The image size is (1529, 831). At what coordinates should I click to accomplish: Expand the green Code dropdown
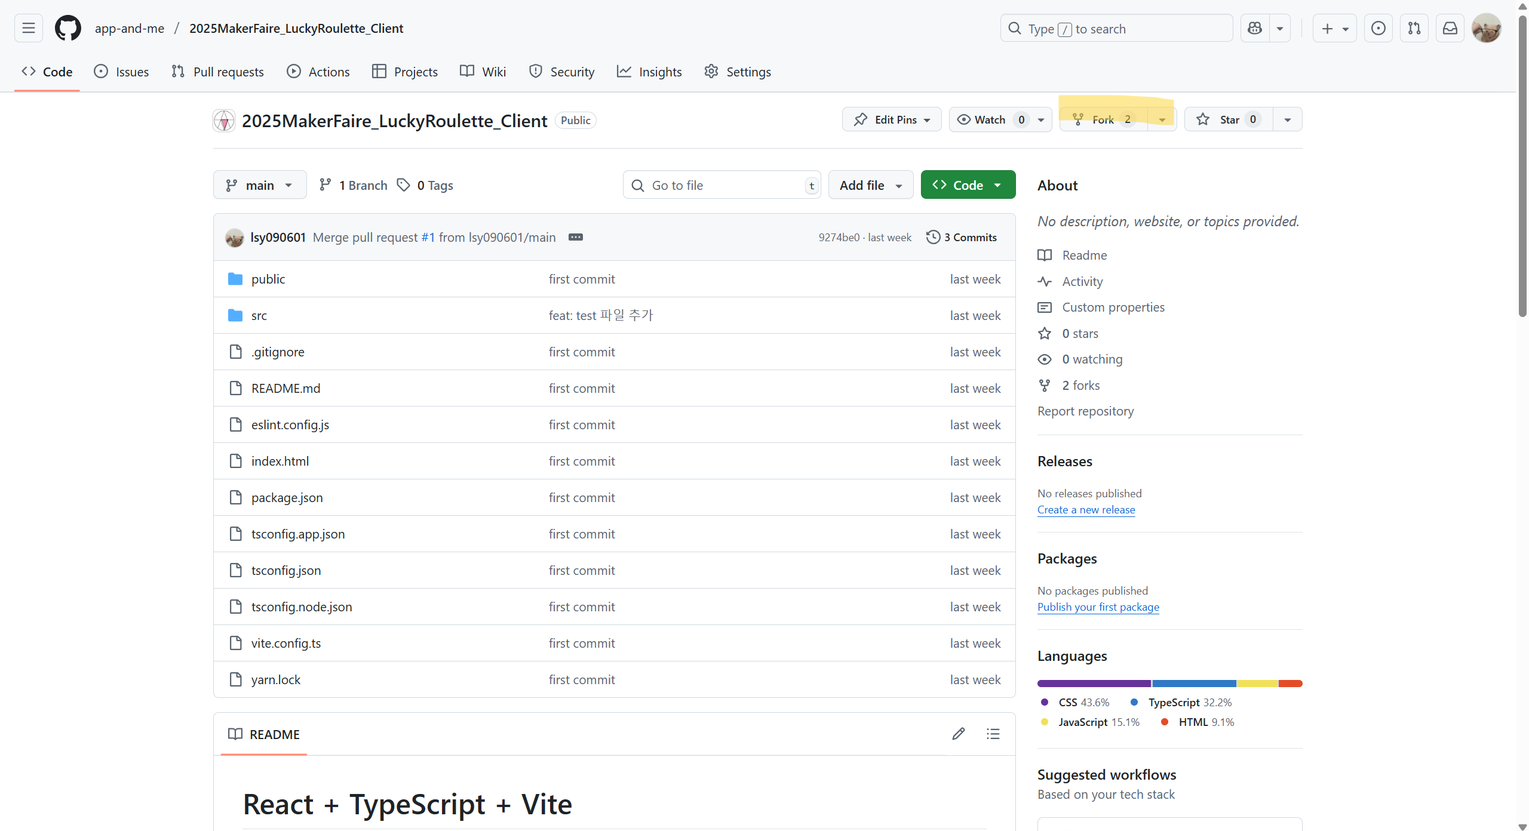point(968,185)
